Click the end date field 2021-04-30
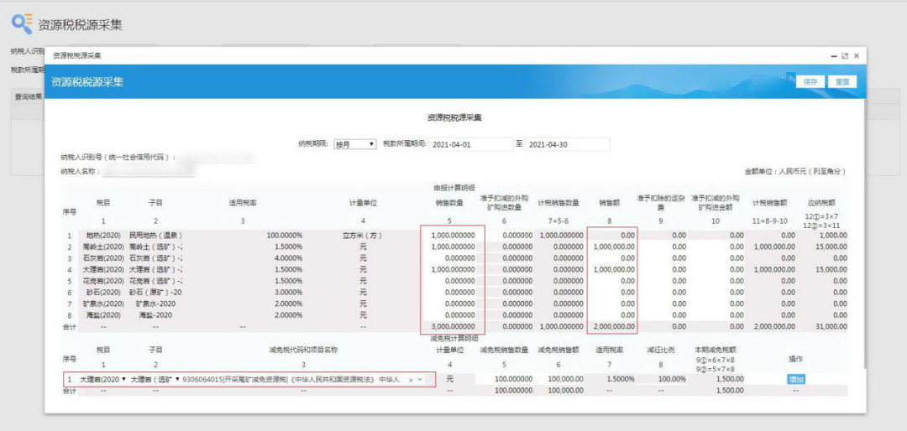Screen dimensions: 907x431 [567, 144]
